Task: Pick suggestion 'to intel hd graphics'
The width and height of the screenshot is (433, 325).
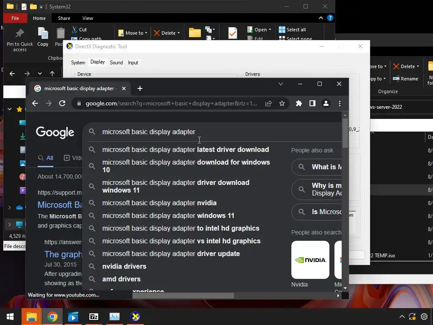Action: (181, 228)
